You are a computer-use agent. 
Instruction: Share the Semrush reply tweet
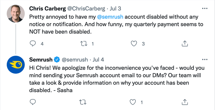185,102
